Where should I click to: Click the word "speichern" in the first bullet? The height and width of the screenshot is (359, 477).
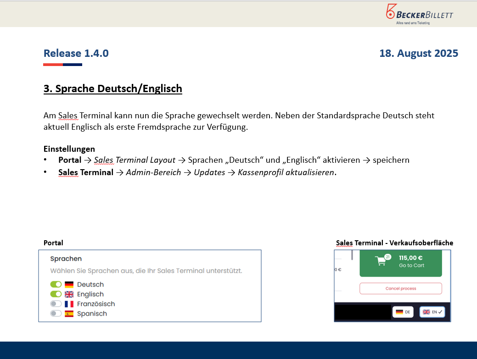point(391,160)
